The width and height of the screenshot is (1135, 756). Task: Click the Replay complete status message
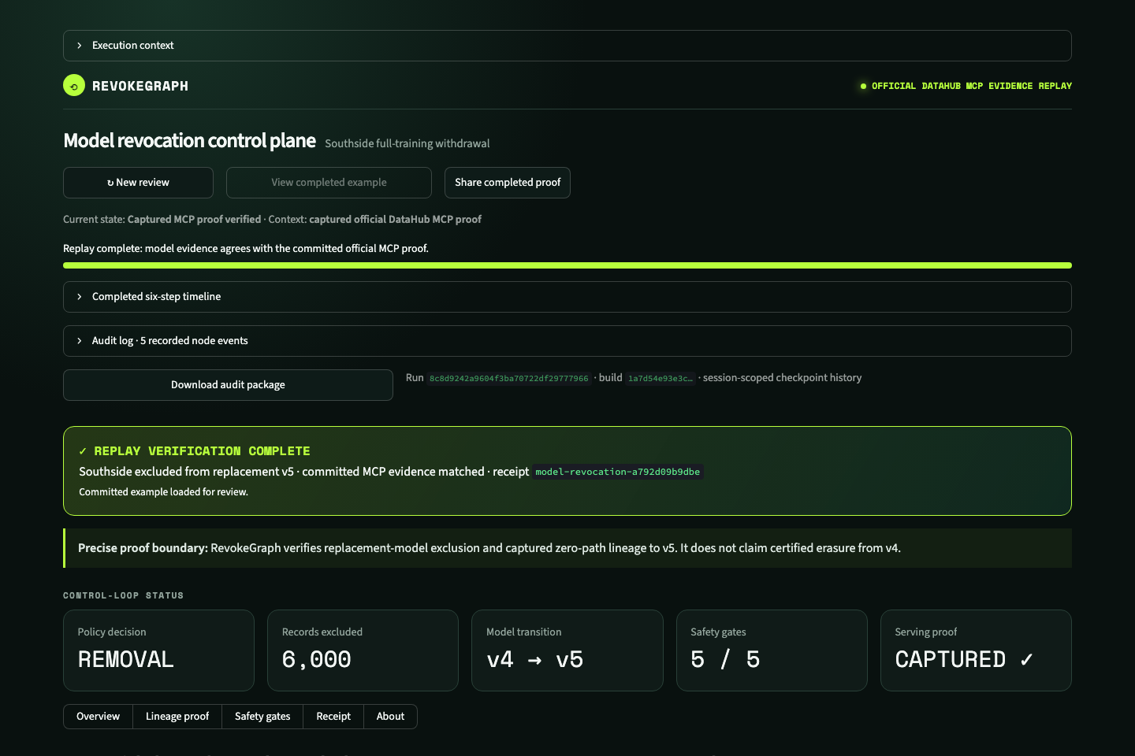246,248
